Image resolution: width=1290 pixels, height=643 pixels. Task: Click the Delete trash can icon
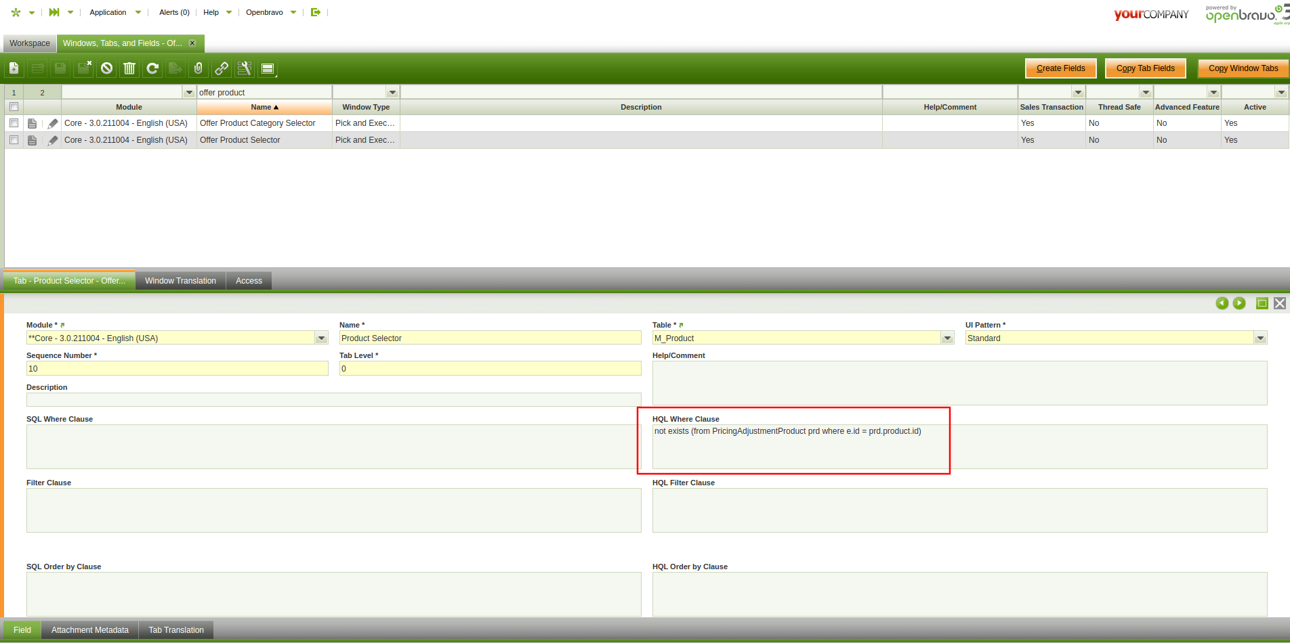click(x=129, y=68)
